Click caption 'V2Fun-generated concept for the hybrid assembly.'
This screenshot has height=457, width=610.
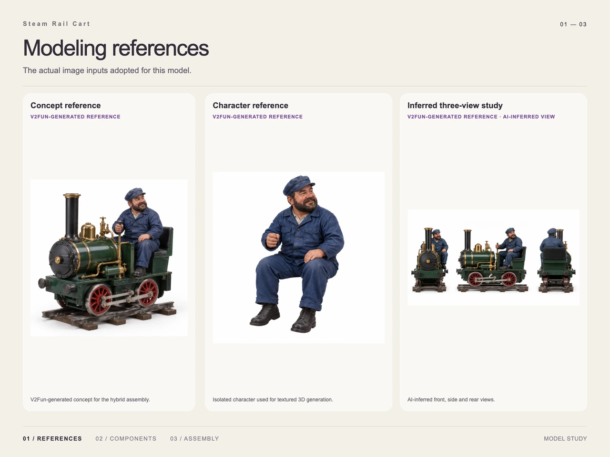pyautogui.click(x=90, y=399)
